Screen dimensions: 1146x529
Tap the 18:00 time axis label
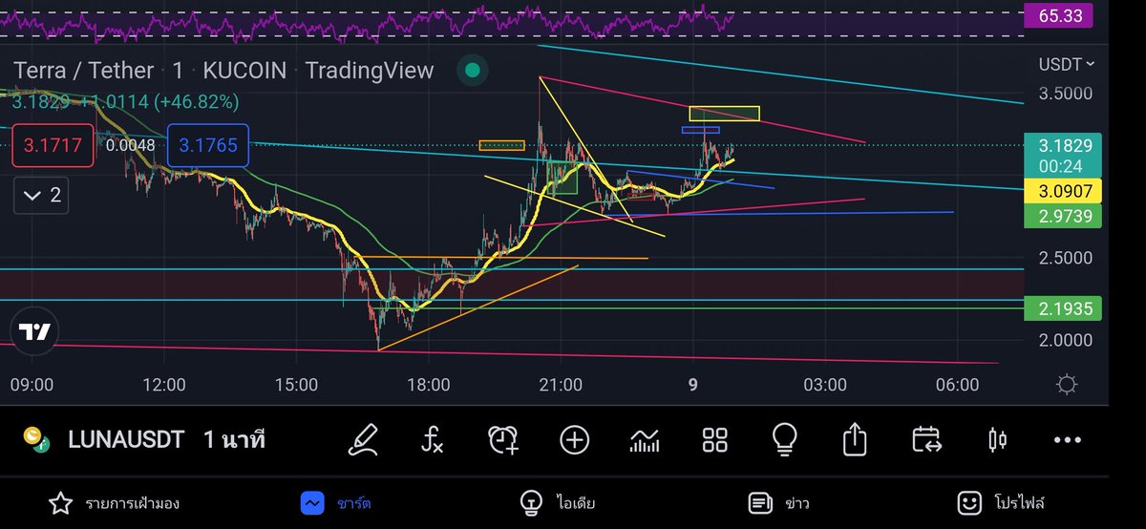428,384
